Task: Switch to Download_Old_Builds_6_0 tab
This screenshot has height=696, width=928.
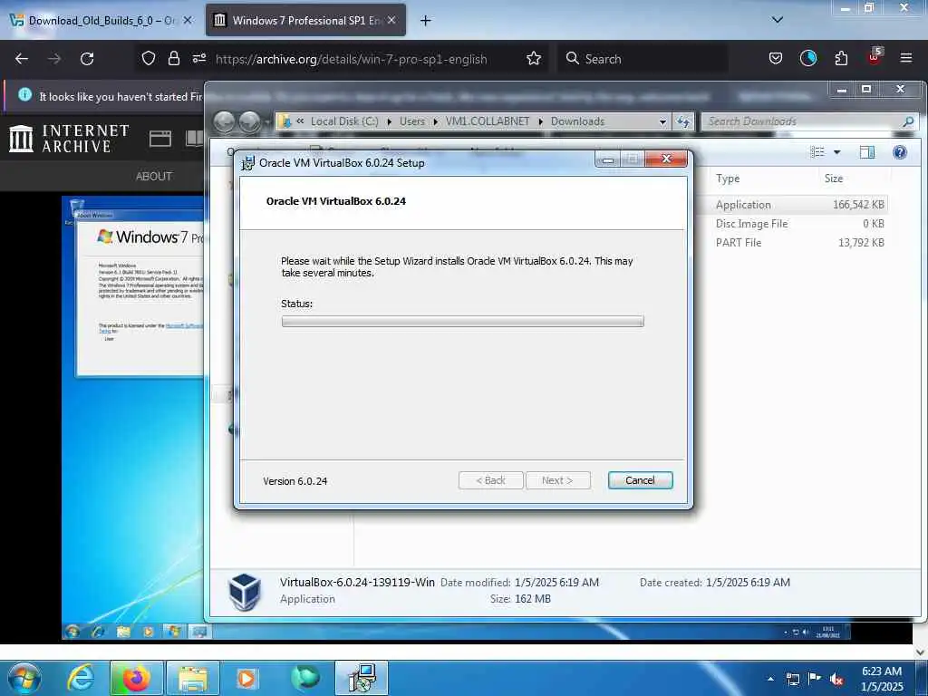Action: click(101, 20)
